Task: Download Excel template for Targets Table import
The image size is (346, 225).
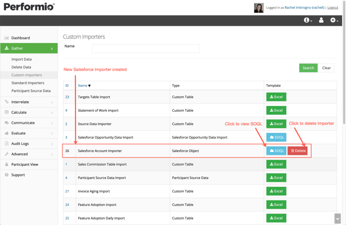Action: (x=276, y=97)
